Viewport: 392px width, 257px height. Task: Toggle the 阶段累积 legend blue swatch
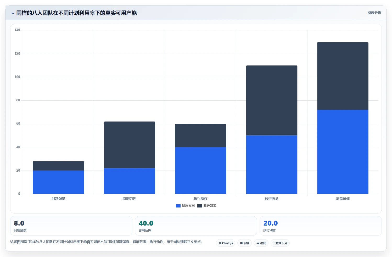click(x=178, y=206)
